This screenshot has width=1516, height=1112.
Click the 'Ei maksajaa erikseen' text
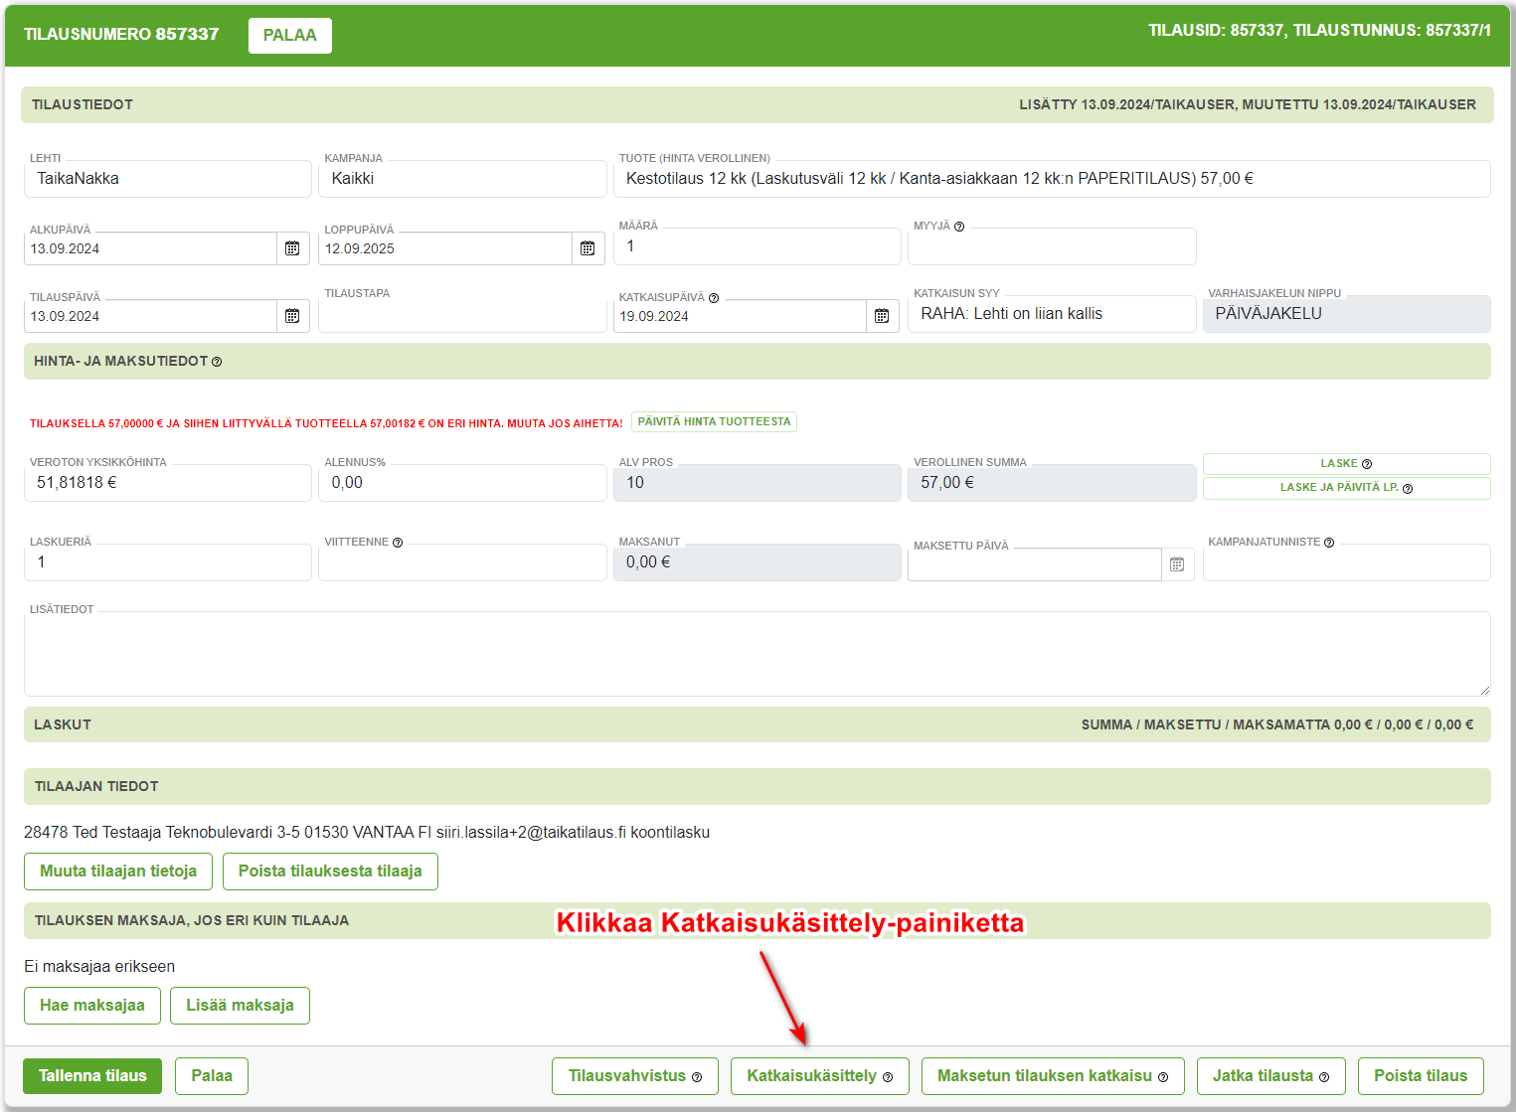99,967
